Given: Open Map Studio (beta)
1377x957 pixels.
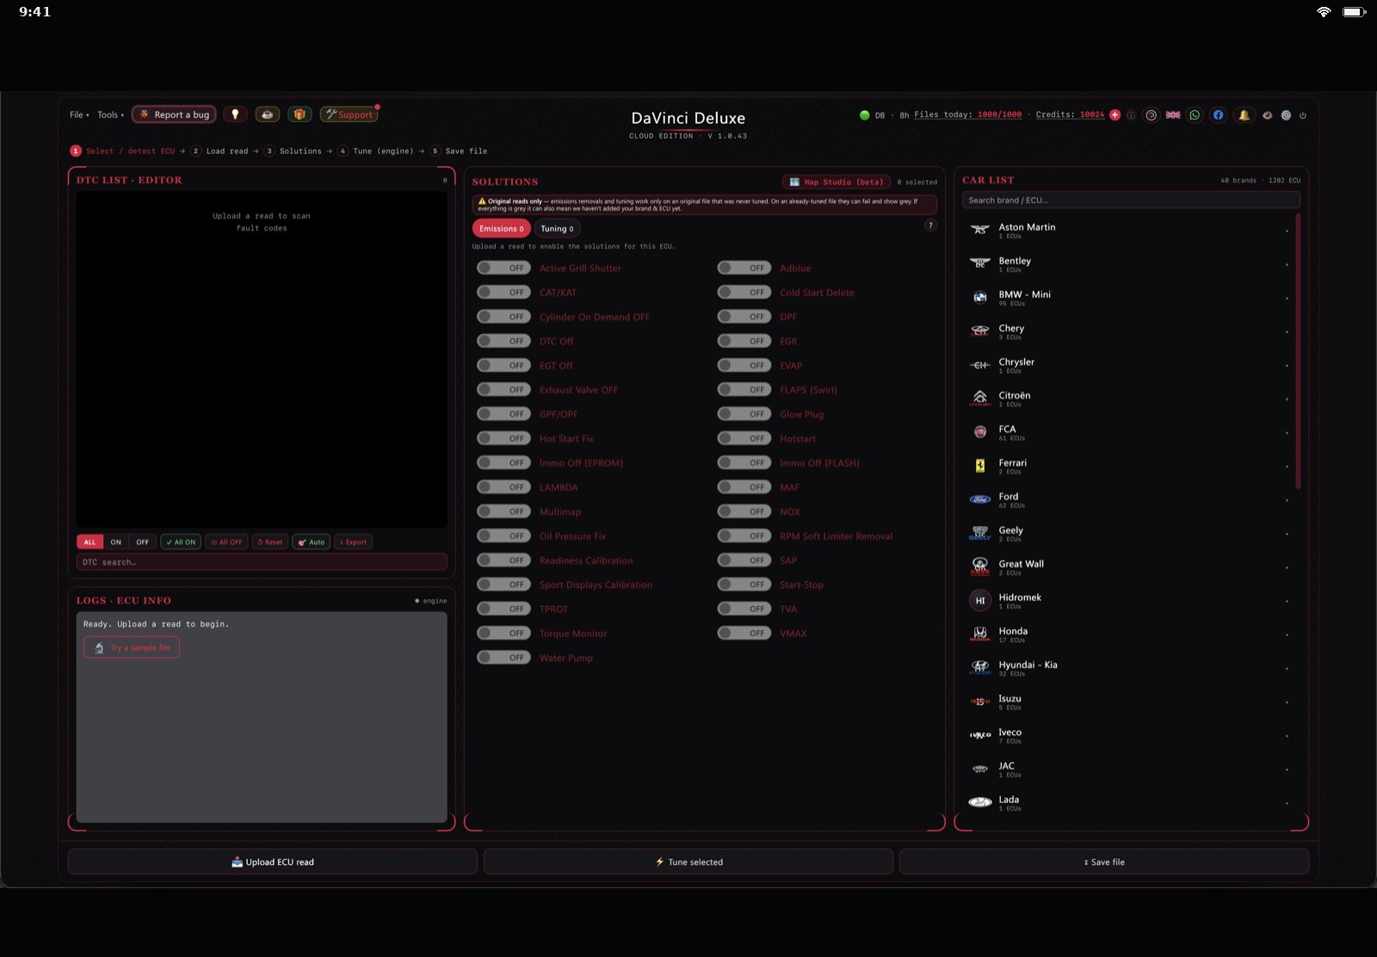Looking at the screenshot, I should [x=837, y=182].
